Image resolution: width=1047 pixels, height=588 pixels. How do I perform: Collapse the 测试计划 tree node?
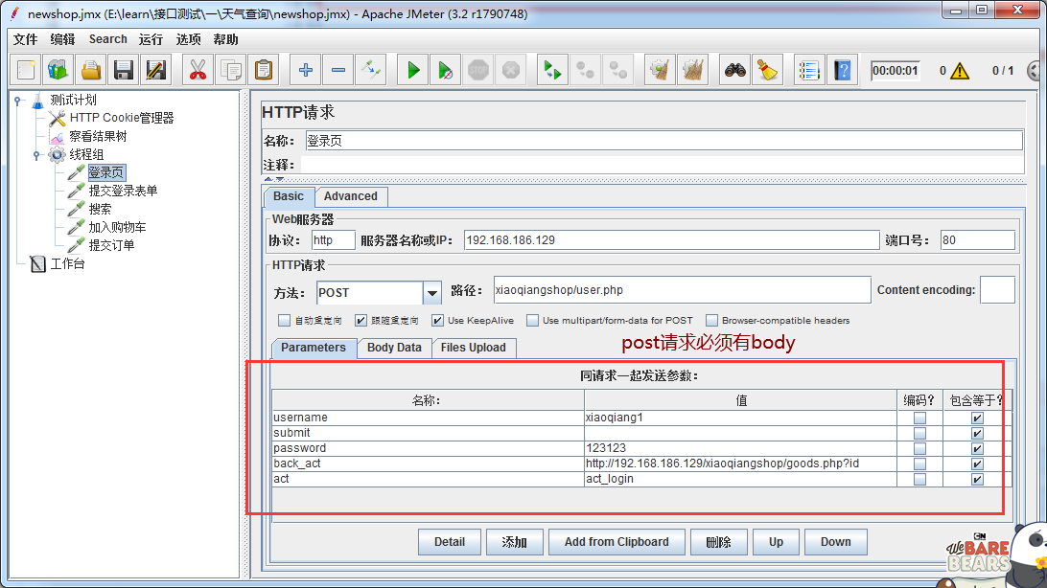pos(17,101)
